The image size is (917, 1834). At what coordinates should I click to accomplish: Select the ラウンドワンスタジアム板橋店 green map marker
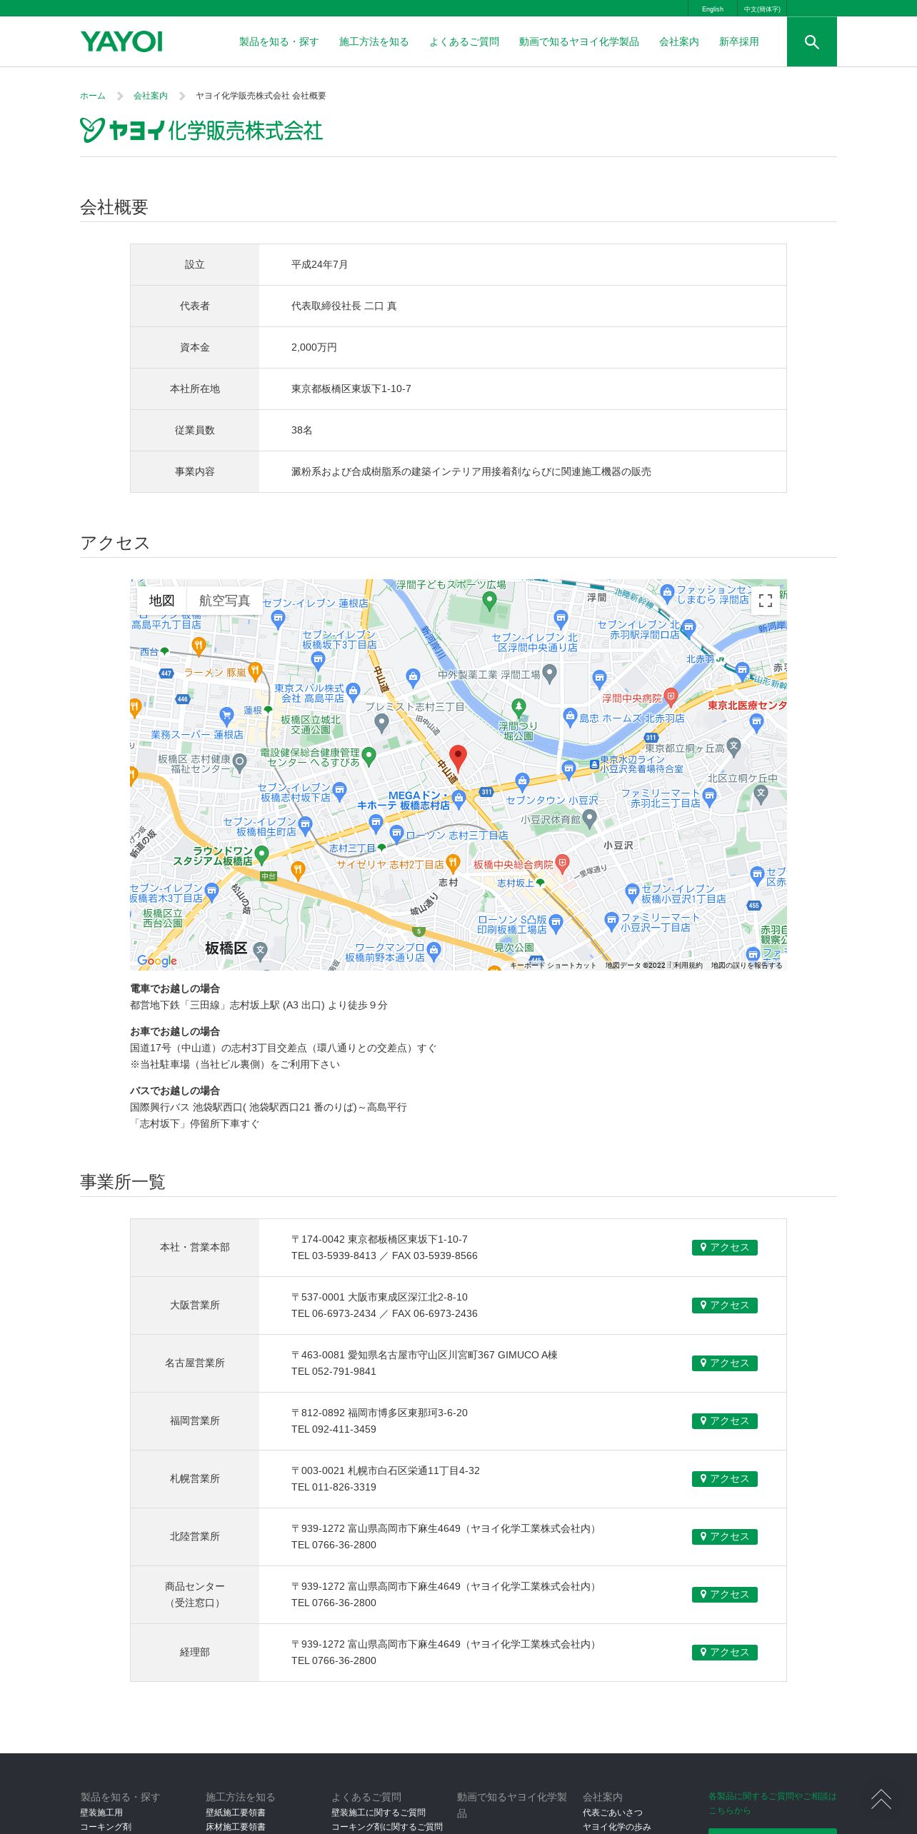point(261,854)
